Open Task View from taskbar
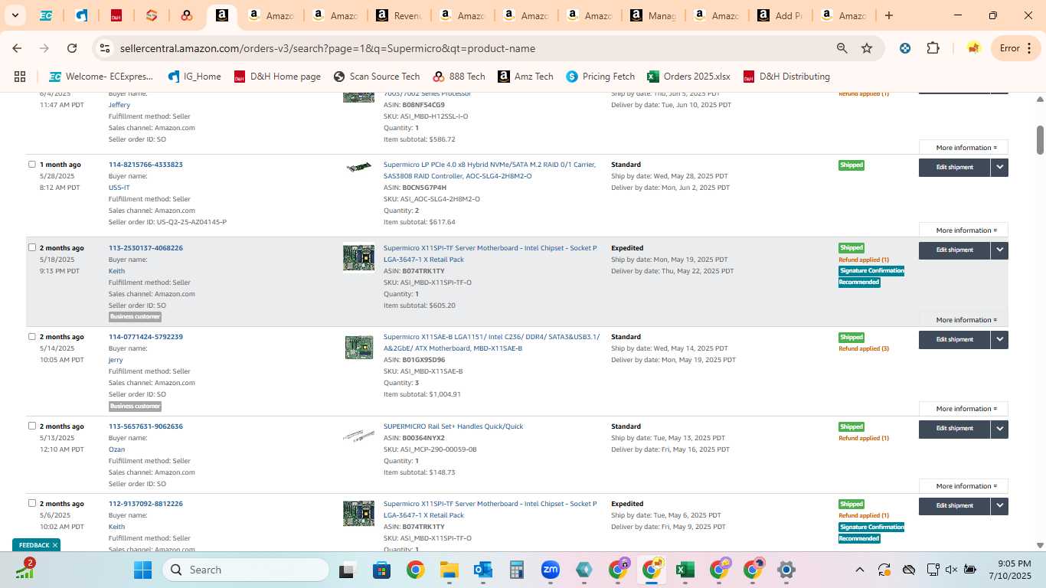 (348, 570)
